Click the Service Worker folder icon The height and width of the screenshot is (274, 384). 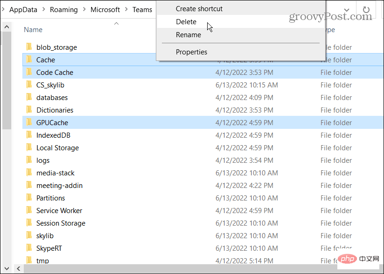tap(29, 210)
